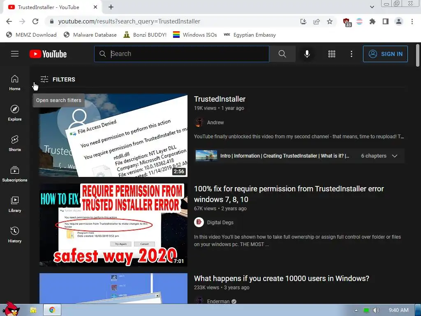This screenshot has height=316, width=421.
Task: Open the Chrome profile avatar
Action: (399, 21)
